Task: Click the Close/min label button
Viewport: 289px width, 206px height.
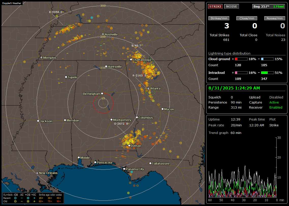Action: click(247, 18)
